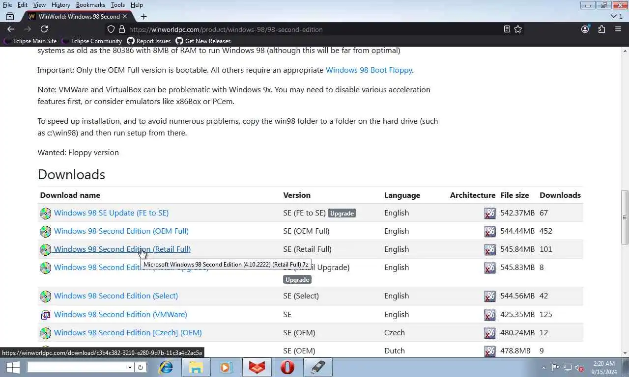Click disc icon for Windows 98 SE Update
Screen dimensions: 629x377
coord(45,213)
